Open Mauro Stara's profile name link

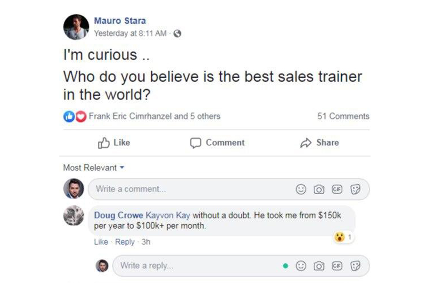(x=120, y=20)
